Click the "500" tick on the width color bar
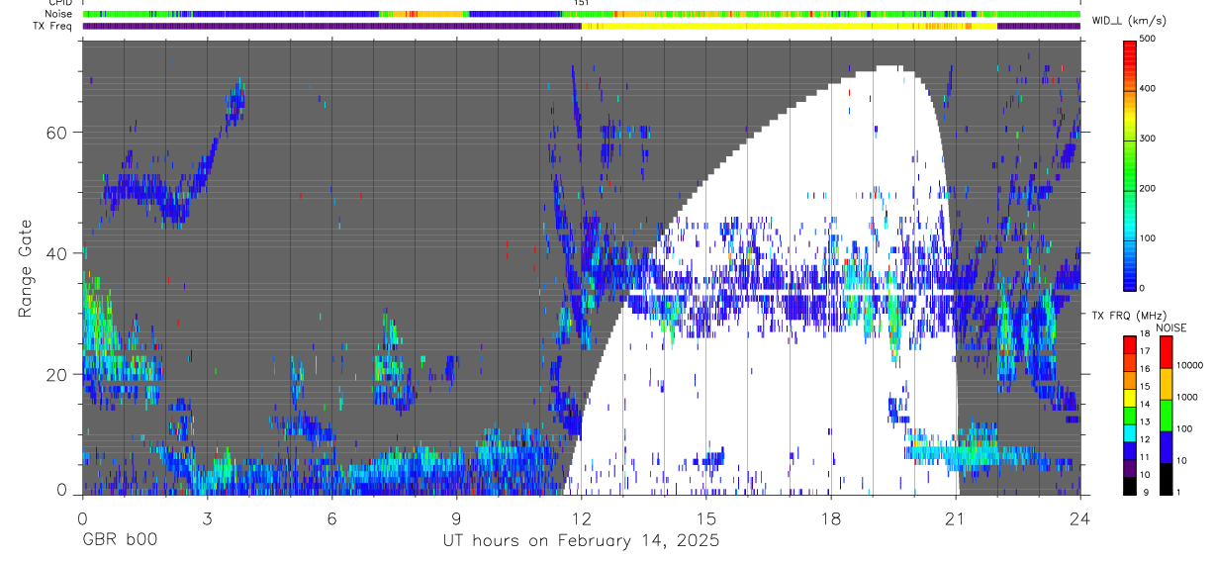Viewport: 1215px width, 561px height. 1149,40
